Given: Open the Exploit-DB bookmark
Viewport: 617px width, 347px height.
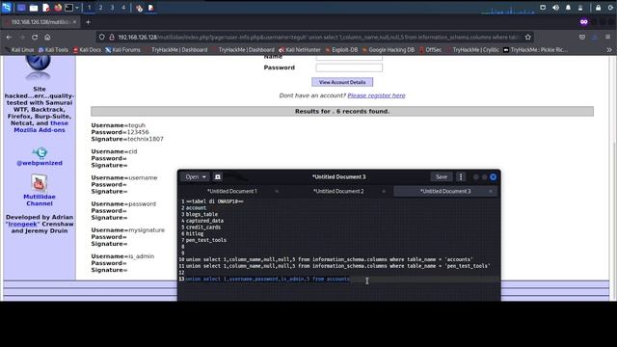Looking at the screenshot, I should [341, 50].
